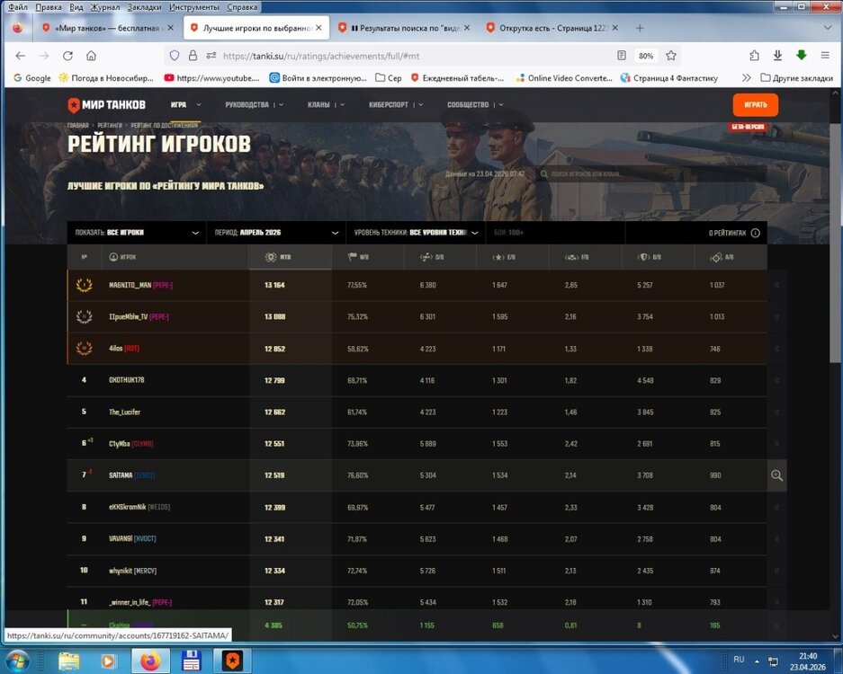Sort by the E/B star experience column header
The height and width of the screenshot is (674, 843).
point(512,257)
